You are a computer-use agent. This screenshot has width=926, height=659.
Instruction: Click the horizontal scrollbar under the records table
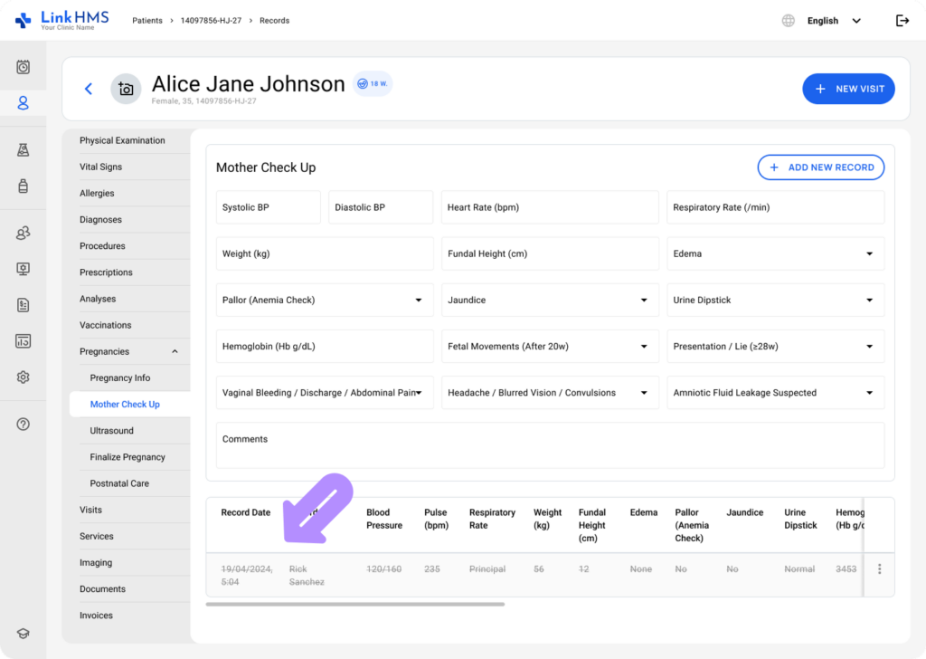pyautogui.click(x=354, y=604)
